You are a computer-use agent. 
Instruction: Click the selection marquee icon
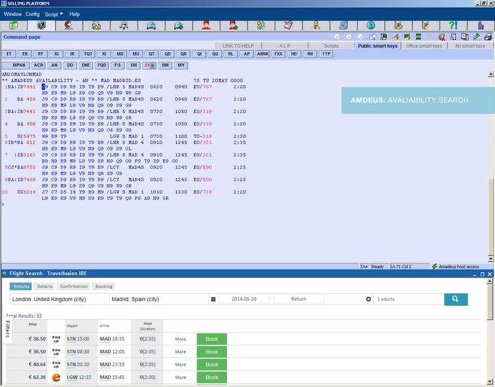tap(453, 37)
